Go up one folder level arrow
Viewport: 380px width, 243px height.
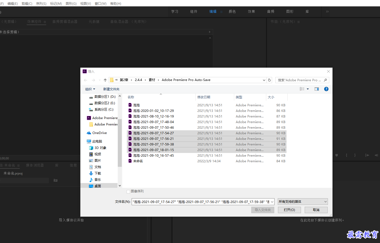pos(105,80)
